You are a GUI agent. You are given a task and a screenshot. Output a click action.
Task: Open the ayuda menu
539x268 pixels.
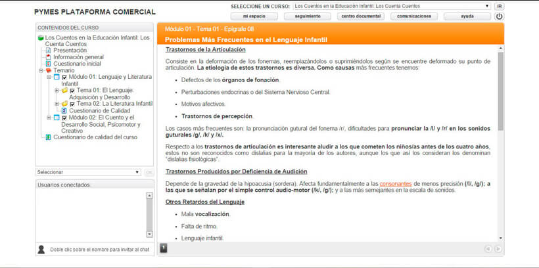click(467, 16)
